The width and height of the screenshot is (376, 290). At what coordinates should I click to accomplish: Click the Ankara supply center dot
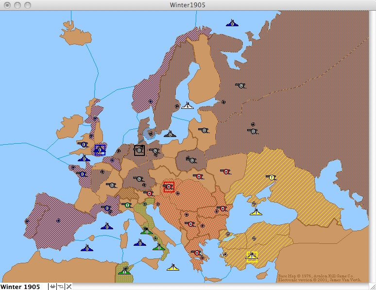coord(254,239)
